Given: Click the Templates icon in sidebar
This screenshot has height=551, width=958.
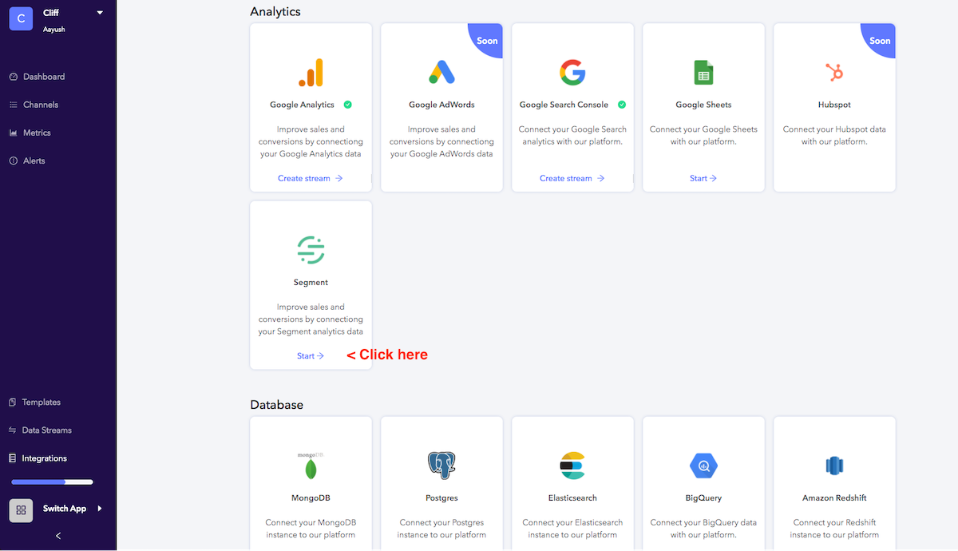Looking at the screenshot, I should 13,402.
